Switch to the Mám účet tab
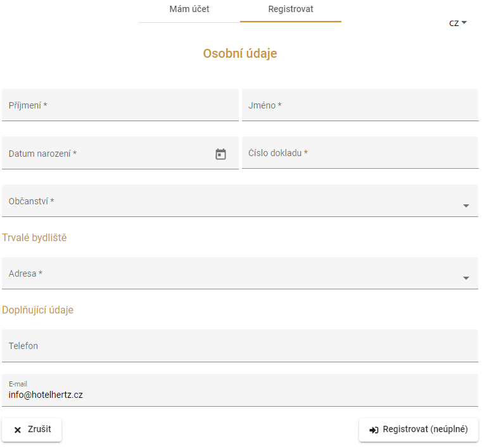This screenshot has height=448, width=482. click(x=189, y=11)
